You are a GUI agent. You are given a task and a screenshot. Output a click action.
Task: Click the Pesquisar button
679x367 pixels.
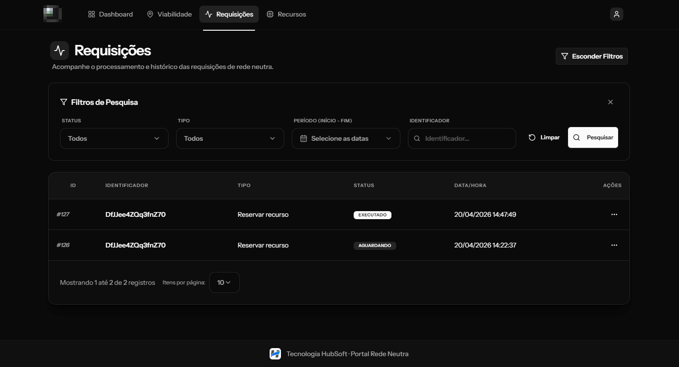pyautogui.click(x=593, y=137)
